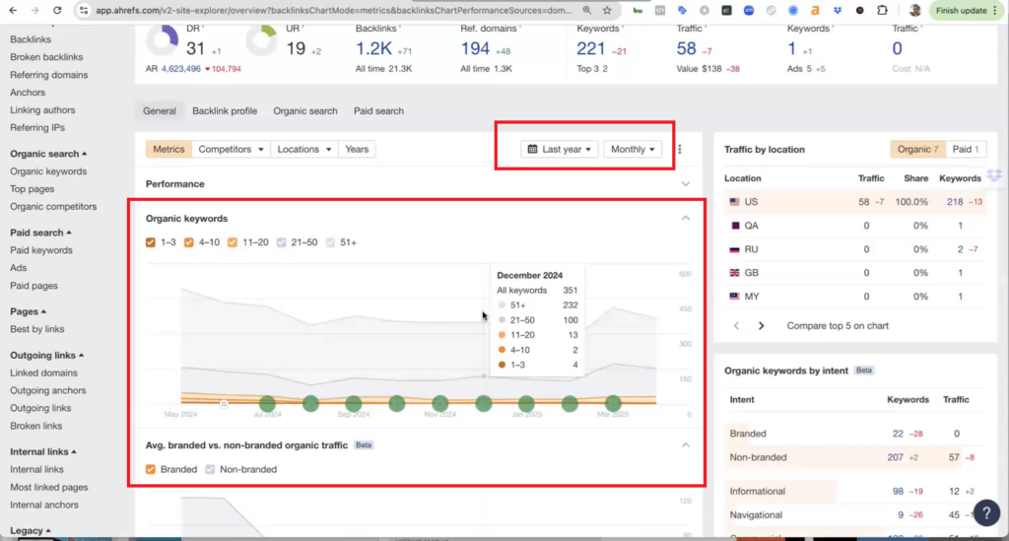Image resolution: width=1009 pixels, height=541 pixels.
Task: Toggle the 4–10 positions checkbox
Action: (188, 242)
